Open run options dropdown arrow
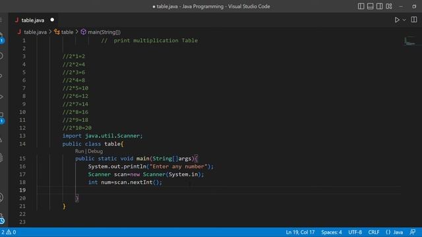This screenshot has height=237, width=422. [404, 20]
